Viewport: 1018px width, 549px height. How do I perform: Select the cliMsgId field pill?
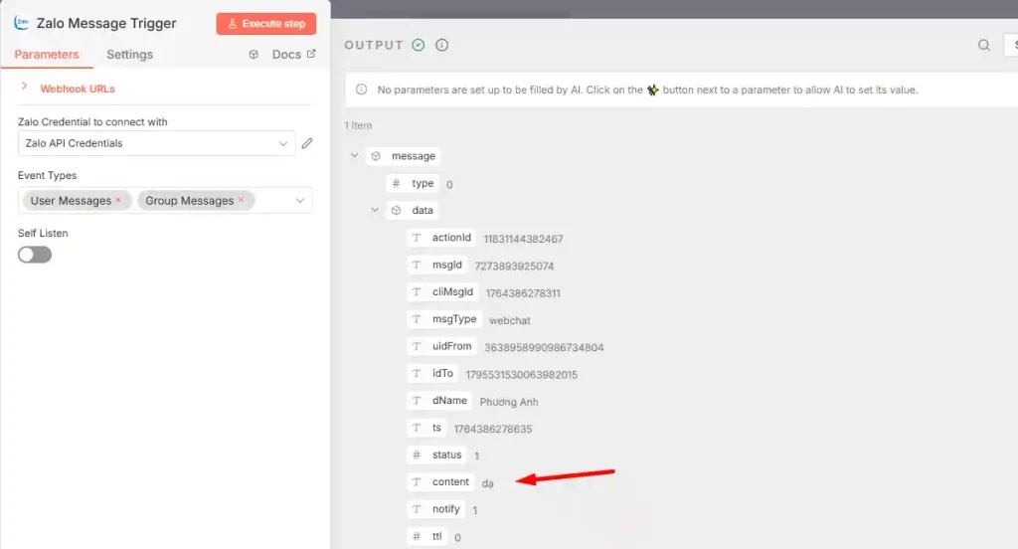[442, 292]
